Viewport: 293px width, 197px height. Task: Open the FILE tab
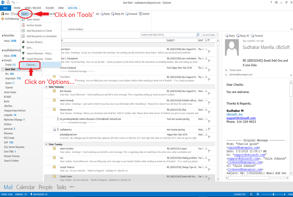[x=6, y=8]
